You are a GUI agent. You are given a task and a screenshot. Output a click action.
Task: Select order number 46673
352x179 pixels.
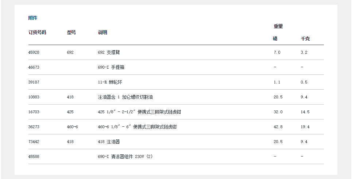[x=34, y=67]
